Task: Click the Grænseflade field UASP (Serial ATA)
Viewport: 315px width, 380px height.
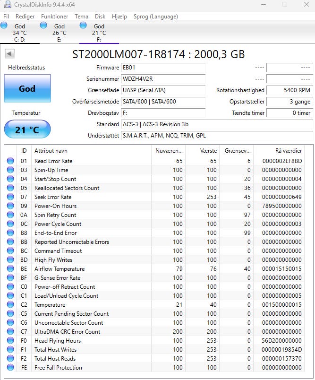Action: 163,90
